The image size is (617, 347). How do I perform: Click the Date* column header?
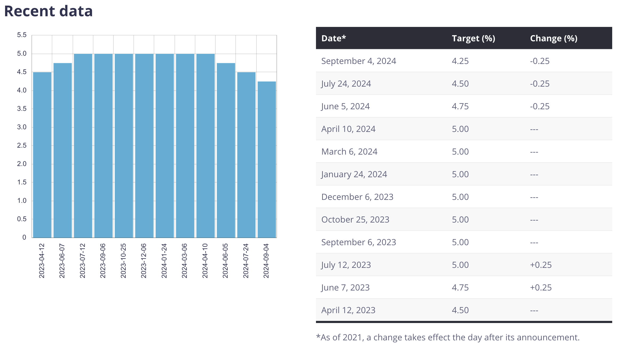[334, 38]
